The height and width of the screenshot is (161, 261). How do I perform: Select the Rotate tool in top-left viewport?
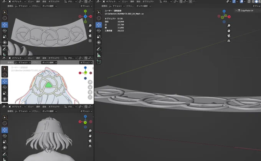[x=5, y=31]
